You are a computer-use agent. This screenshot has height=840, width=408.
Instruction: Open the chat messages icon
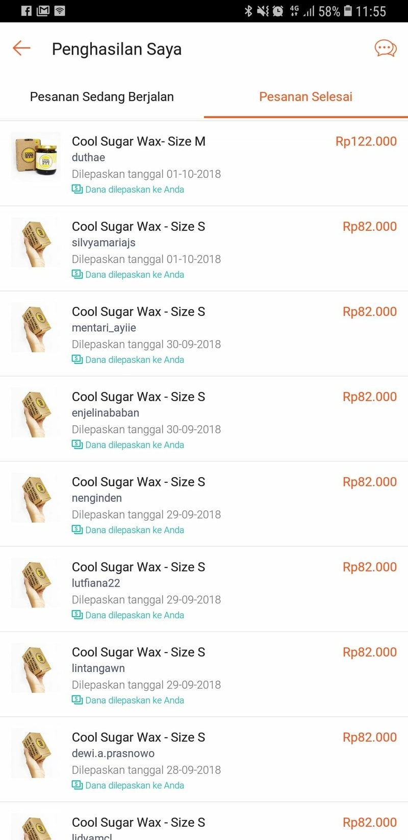[x=386, y=49]
